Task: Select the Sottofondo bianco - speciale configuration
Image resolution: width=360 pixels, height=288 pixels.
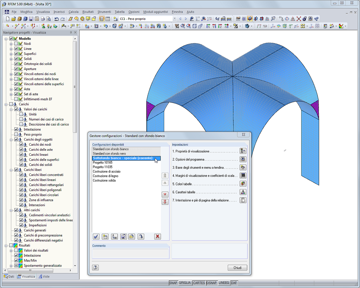Action: tap(123, 158)
